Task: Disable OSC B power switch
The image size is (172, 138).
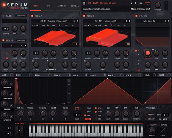Action: (84, 16)
